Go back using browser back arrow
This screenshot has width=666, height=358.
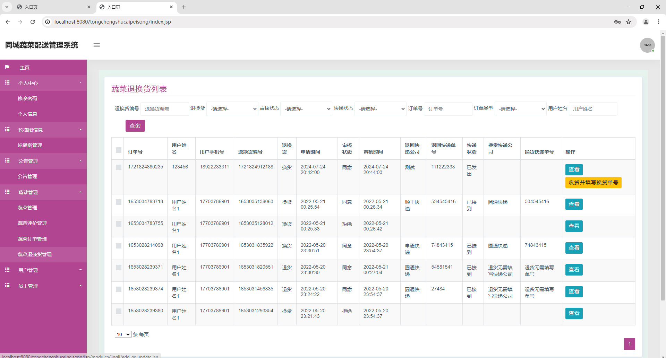pyautogui.click(x=8, y=22)
